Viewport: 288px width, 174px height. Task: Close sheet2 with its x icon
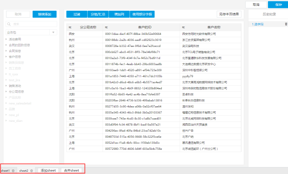click(x=32, y=171)
